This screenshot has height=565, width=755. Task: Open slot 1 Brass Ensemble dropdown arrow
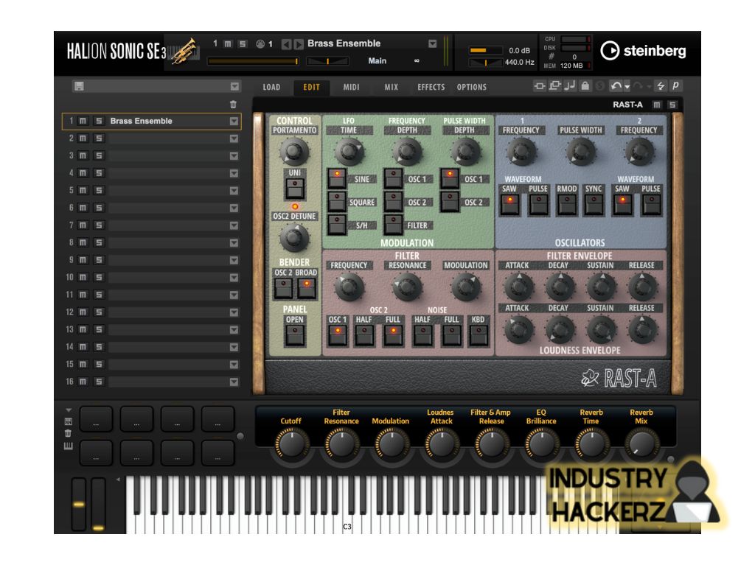(234, 121)
